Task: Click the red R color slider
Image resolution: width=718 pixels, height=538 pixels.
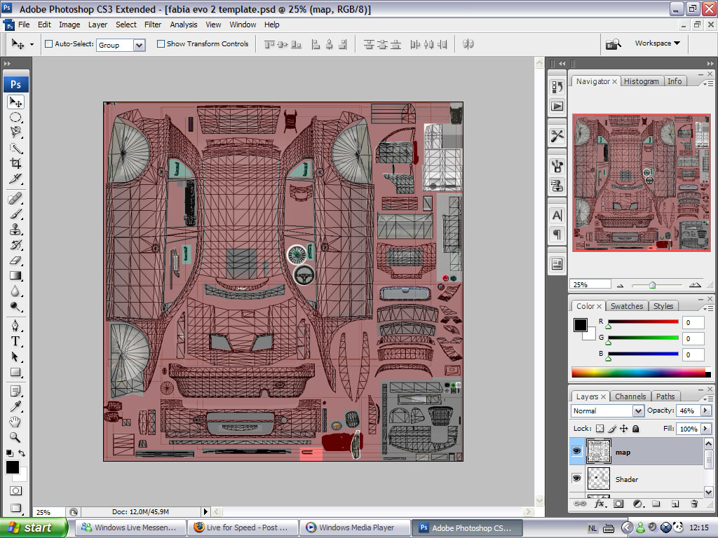Action: click(x=643, y=322)
